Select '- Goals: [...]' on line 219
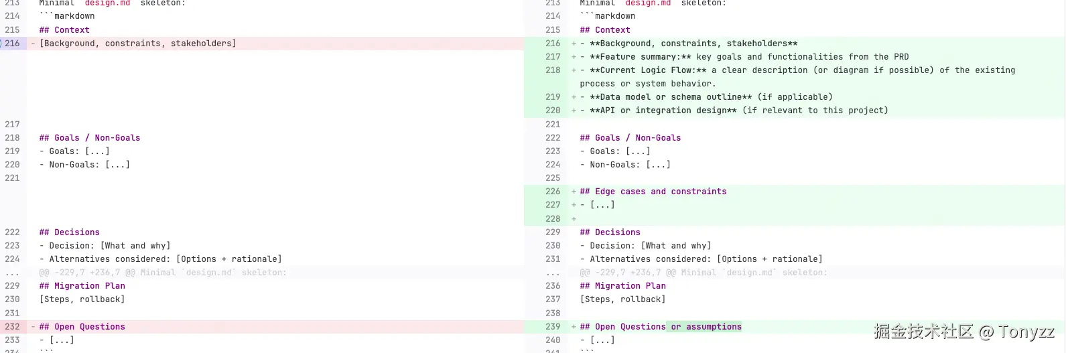1066x353 pixels. click(74, 151)
